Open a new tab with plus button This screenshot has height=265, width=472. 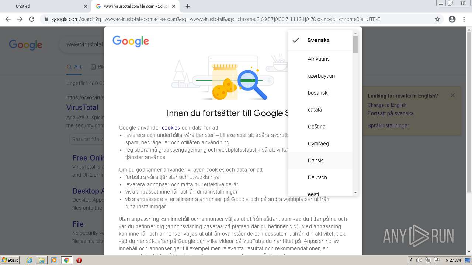(x=187, y=6)
